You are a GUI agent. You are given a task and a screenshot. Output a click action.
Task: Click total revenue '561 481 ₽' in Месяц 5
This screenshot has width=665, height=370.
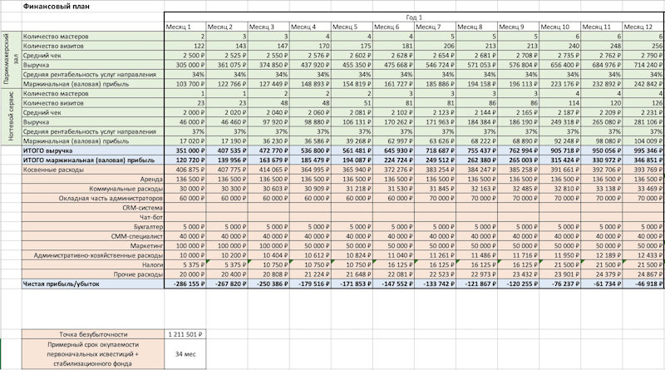[352, 150]
